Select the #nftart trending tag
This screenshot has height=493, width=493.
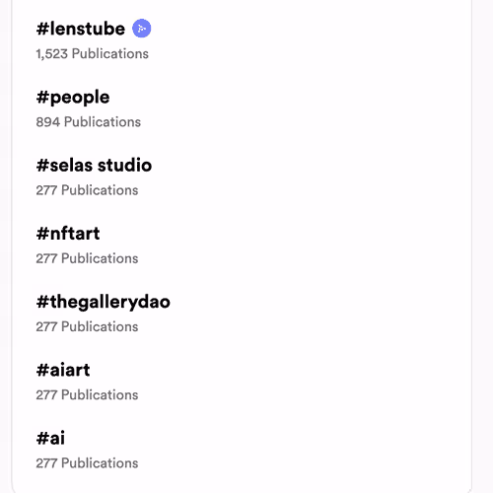tap(68, 234)
